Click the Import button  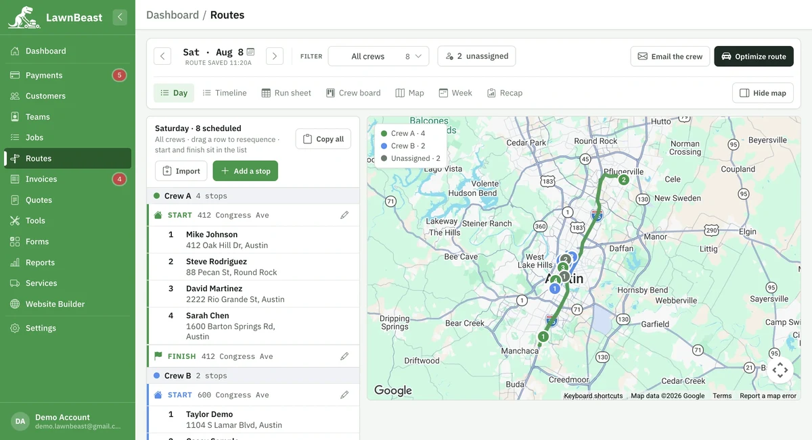[181, 171]
